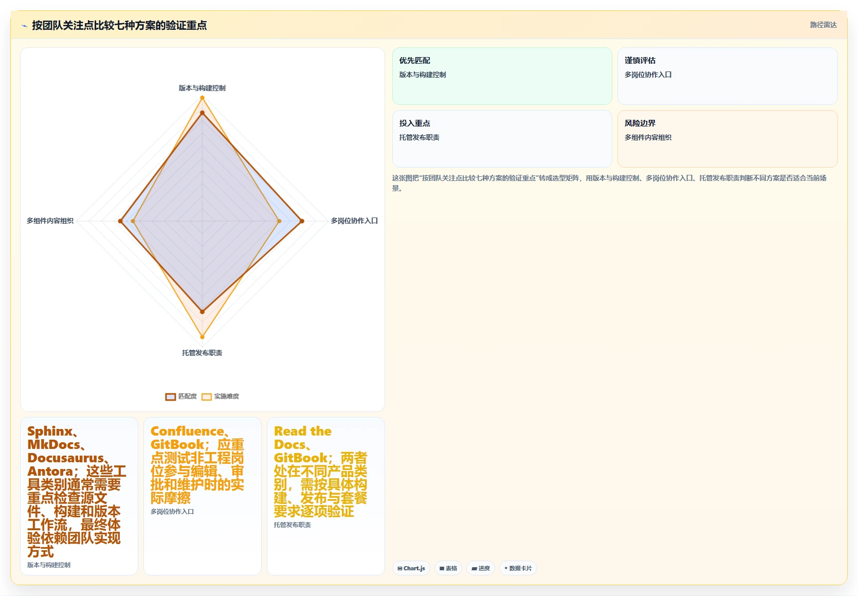
Task: Select the 表格 tag
Action: (x=448, y=568)
